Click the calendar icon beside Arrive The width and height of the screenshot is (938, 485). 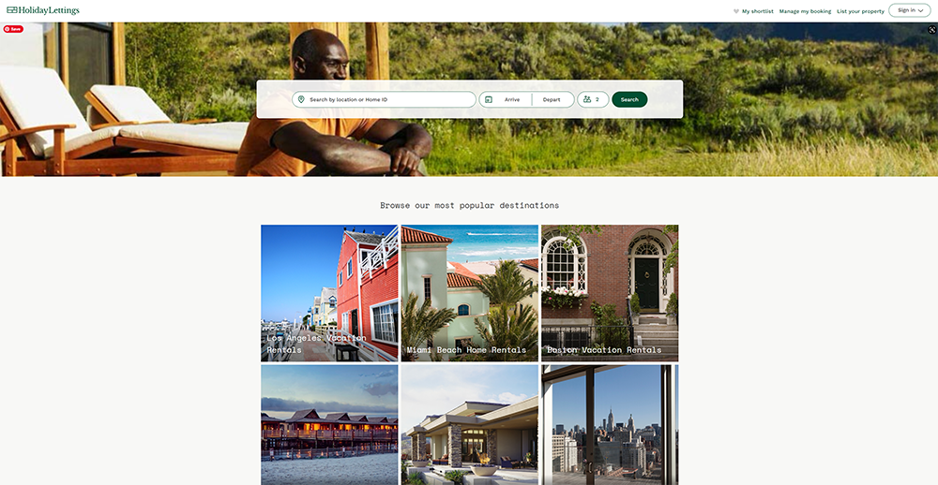pos(489,100)
